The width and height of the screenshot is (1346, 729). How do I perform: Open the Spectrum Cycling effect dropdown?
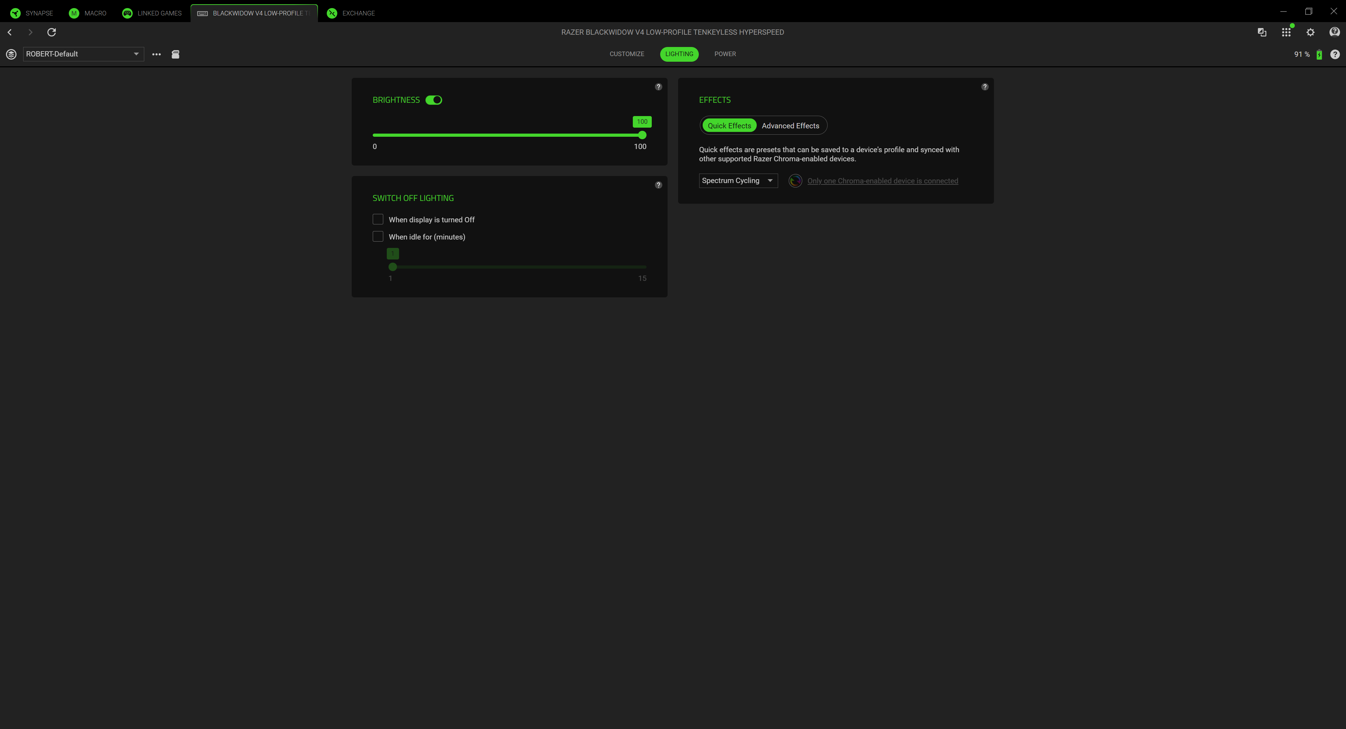(738, 181)
